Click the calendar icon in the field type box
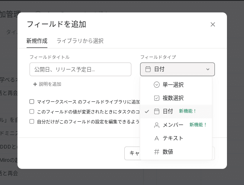 (148, 69)
